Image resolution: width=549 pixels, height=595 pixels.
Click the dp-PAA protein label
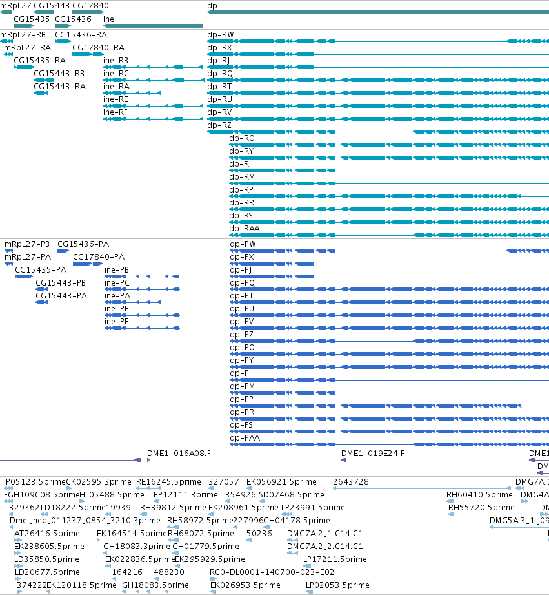(x=245, y=438)
